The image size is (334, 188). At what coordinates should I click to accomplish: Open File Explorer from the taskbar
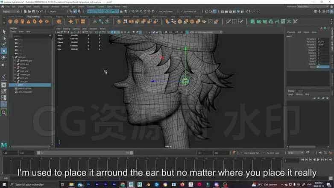click(71, 185)
